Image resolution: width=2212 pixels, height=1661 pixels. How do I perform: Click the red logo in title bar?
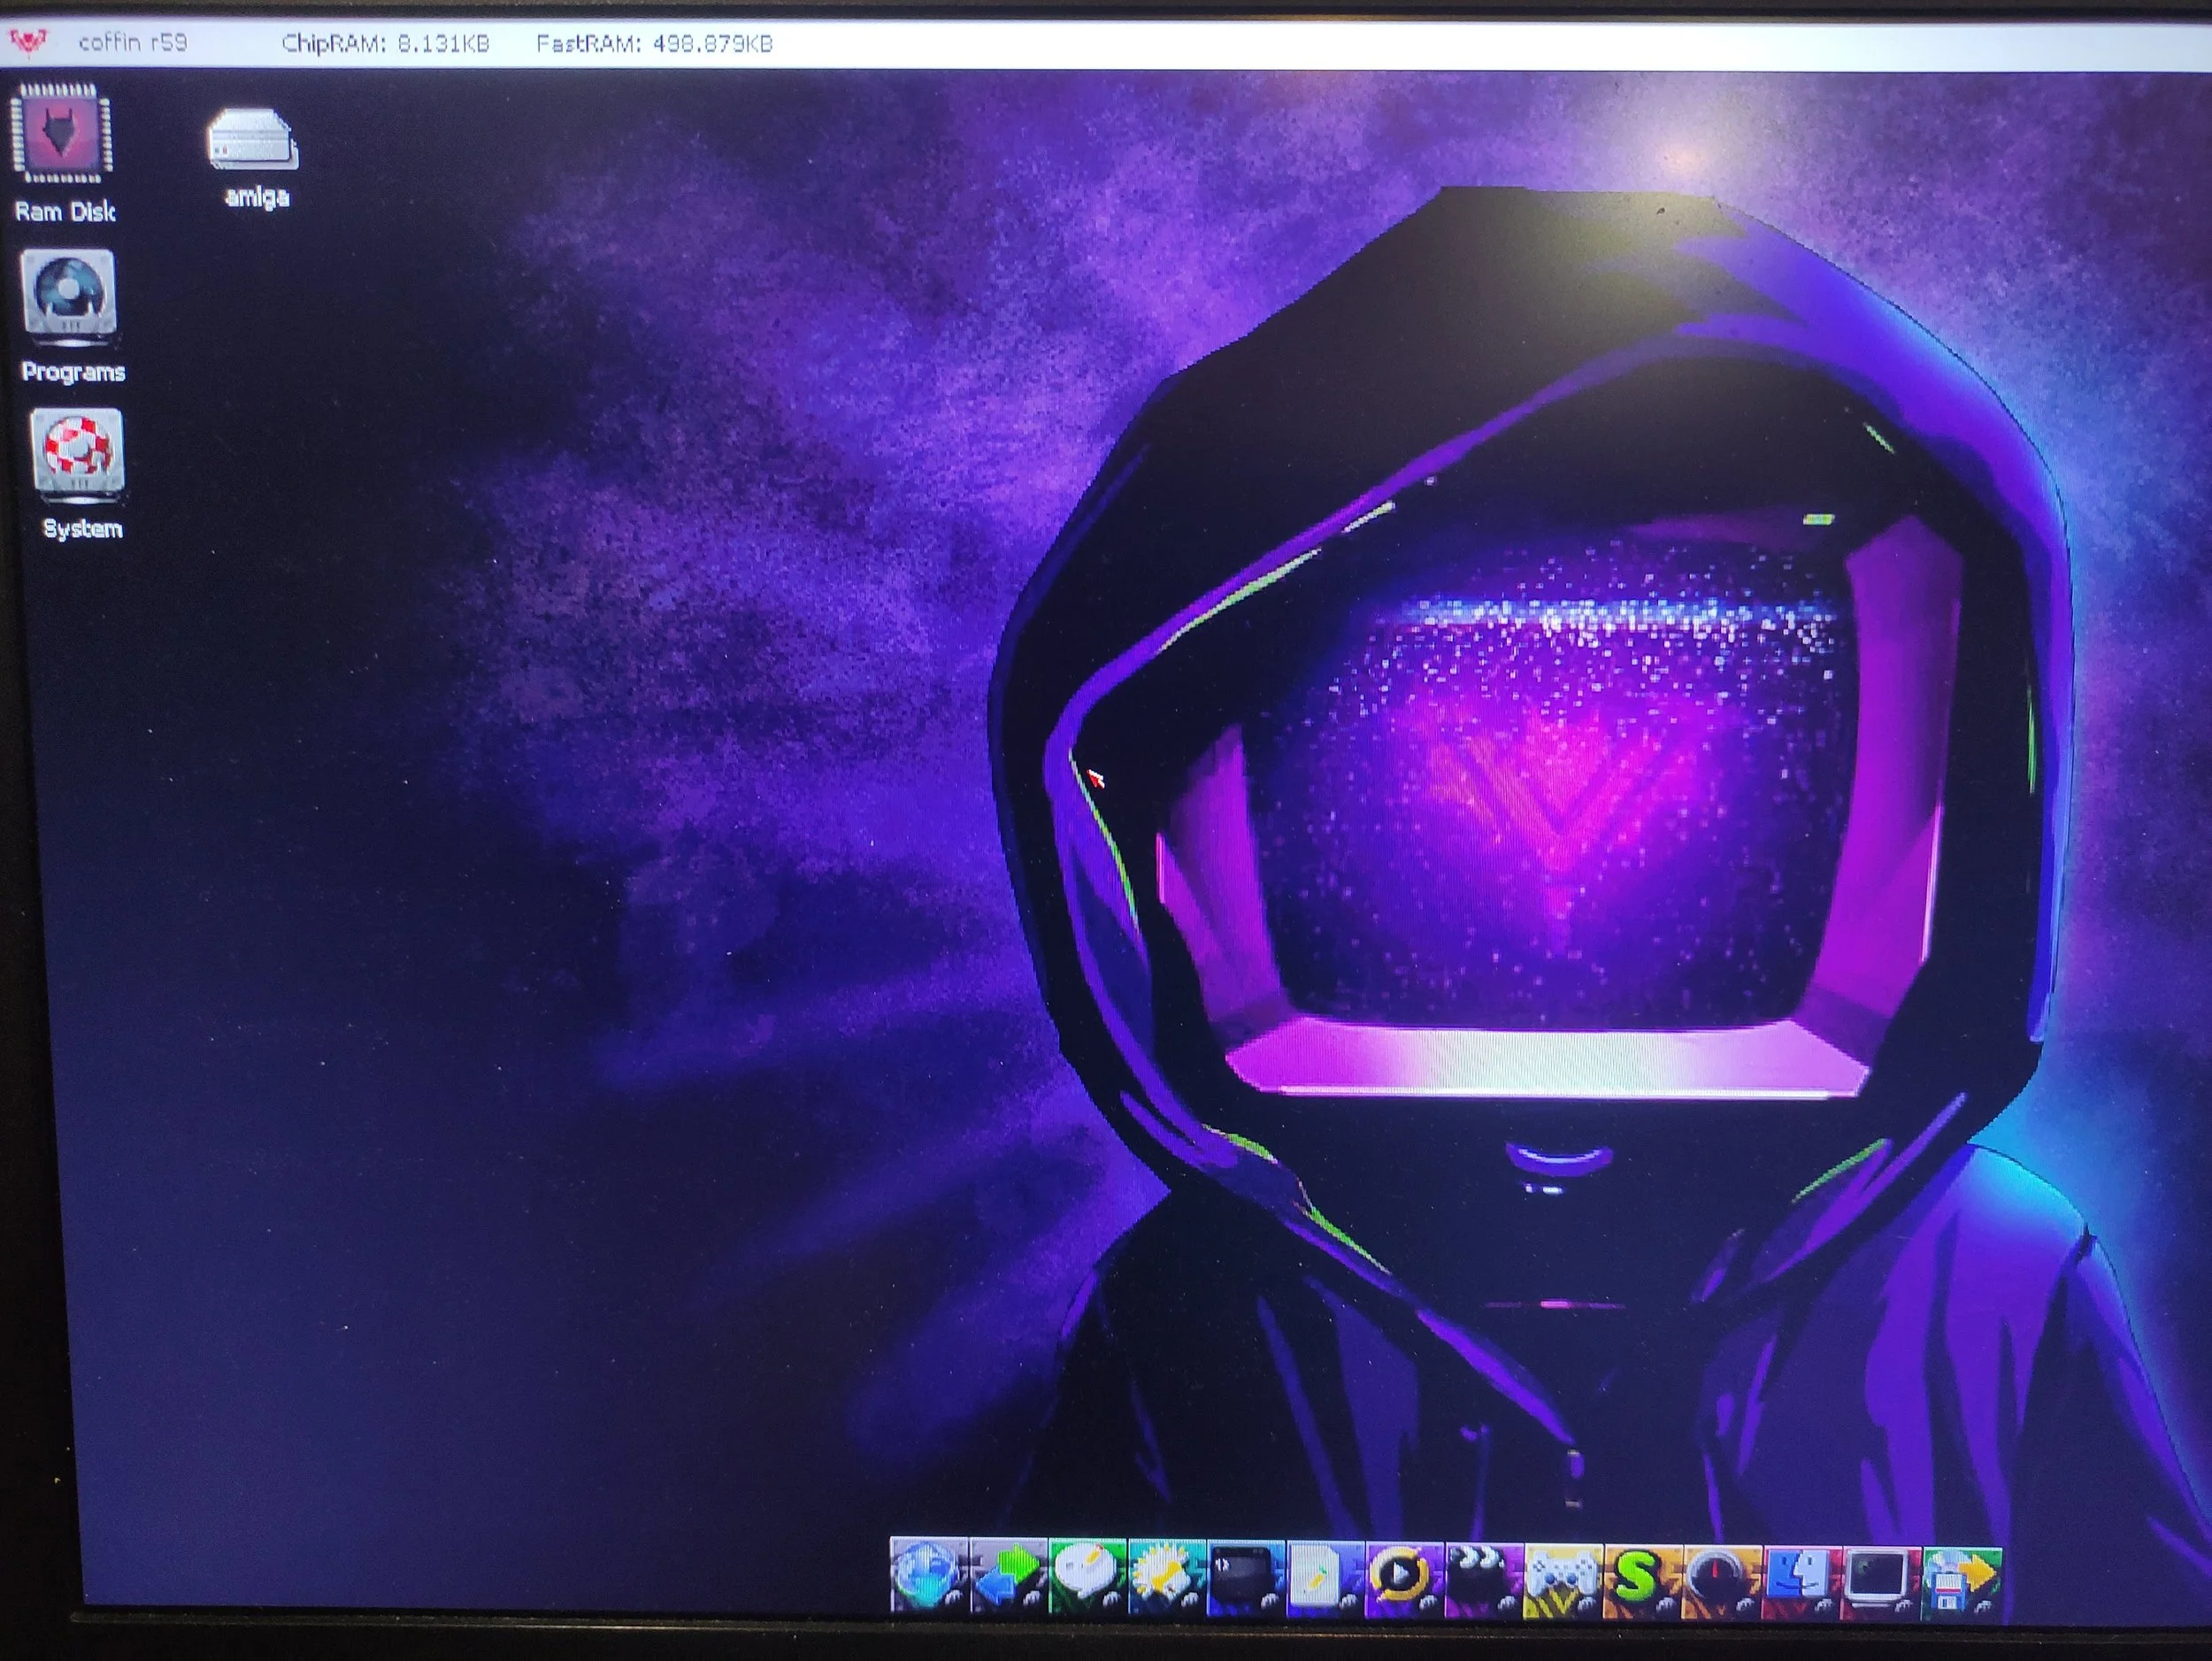(x=28, y=43)
